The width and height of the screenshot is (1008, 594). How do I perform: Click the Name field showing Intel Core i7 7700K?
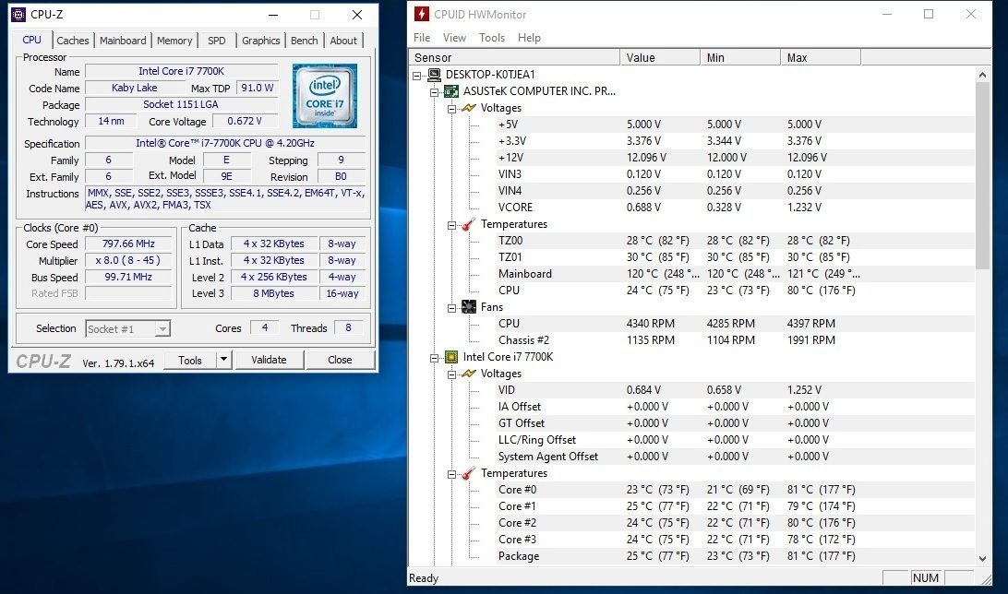pyautogui.click(x=181, y=71)
